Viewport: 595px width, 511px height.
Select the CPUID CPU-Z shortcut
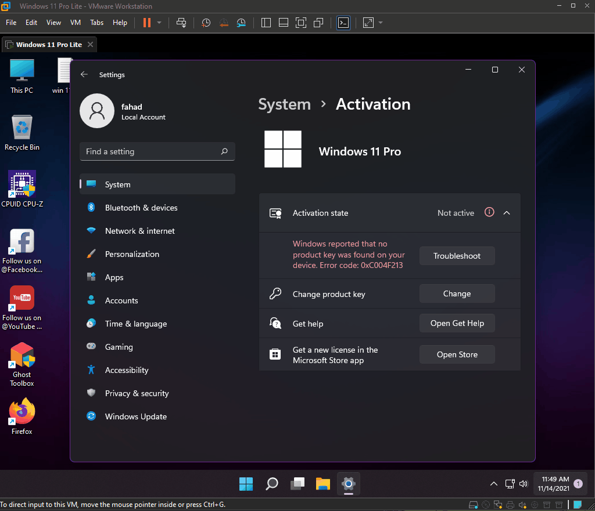(22, 190)
